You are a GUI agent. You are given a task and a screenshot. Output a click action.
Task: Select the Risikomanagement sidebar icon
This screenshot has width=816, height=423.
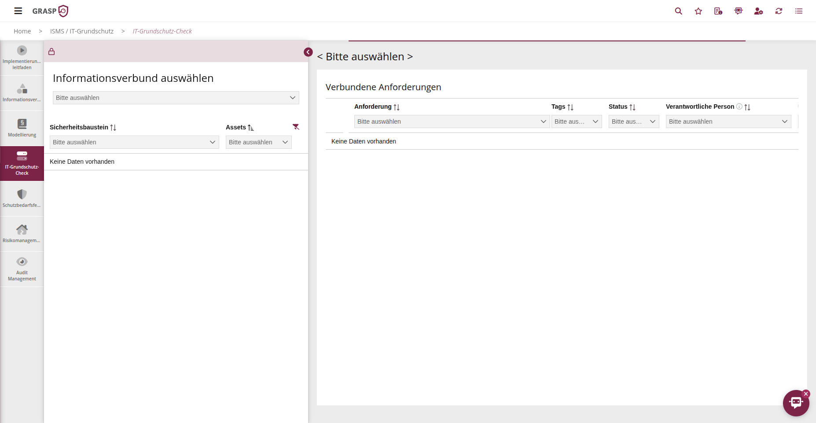coord(22,233)
